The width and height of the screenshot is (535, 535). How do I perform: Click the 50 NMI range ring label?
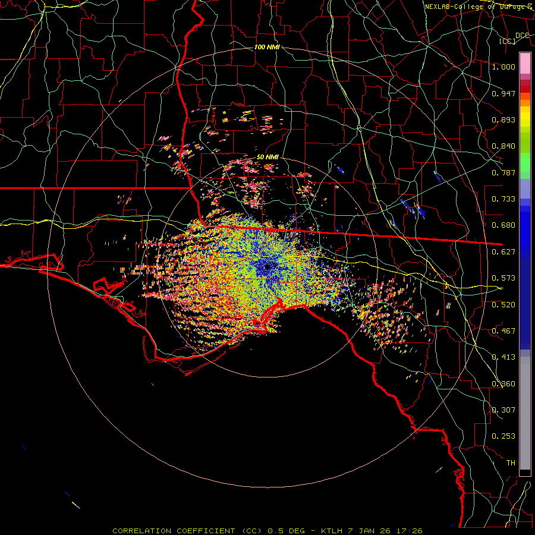click(267, 157)
